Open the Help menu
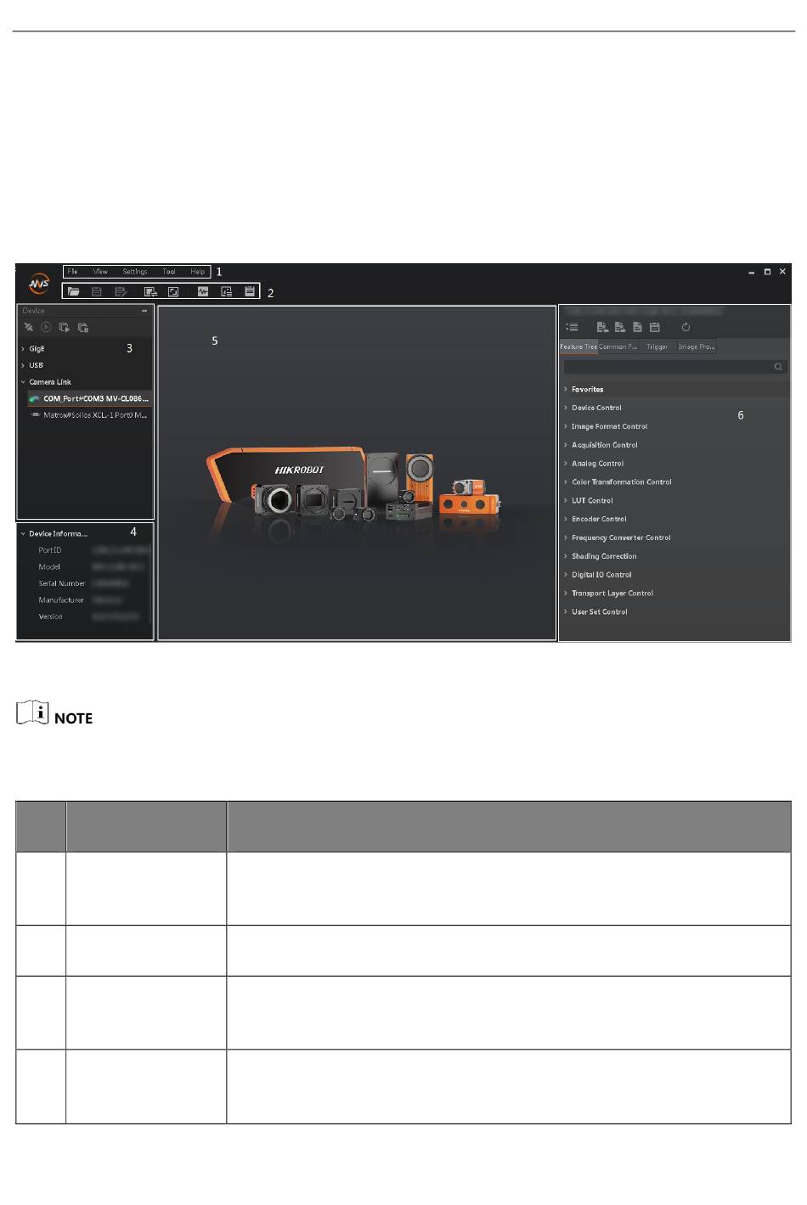The image size is (807, 1205). click(x=198, y=272)
